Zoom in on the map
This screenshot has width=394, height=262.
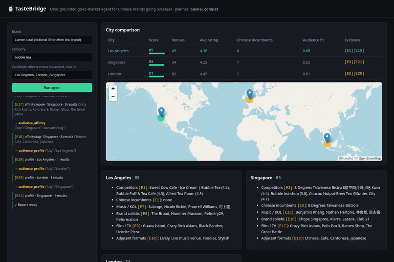113,89
